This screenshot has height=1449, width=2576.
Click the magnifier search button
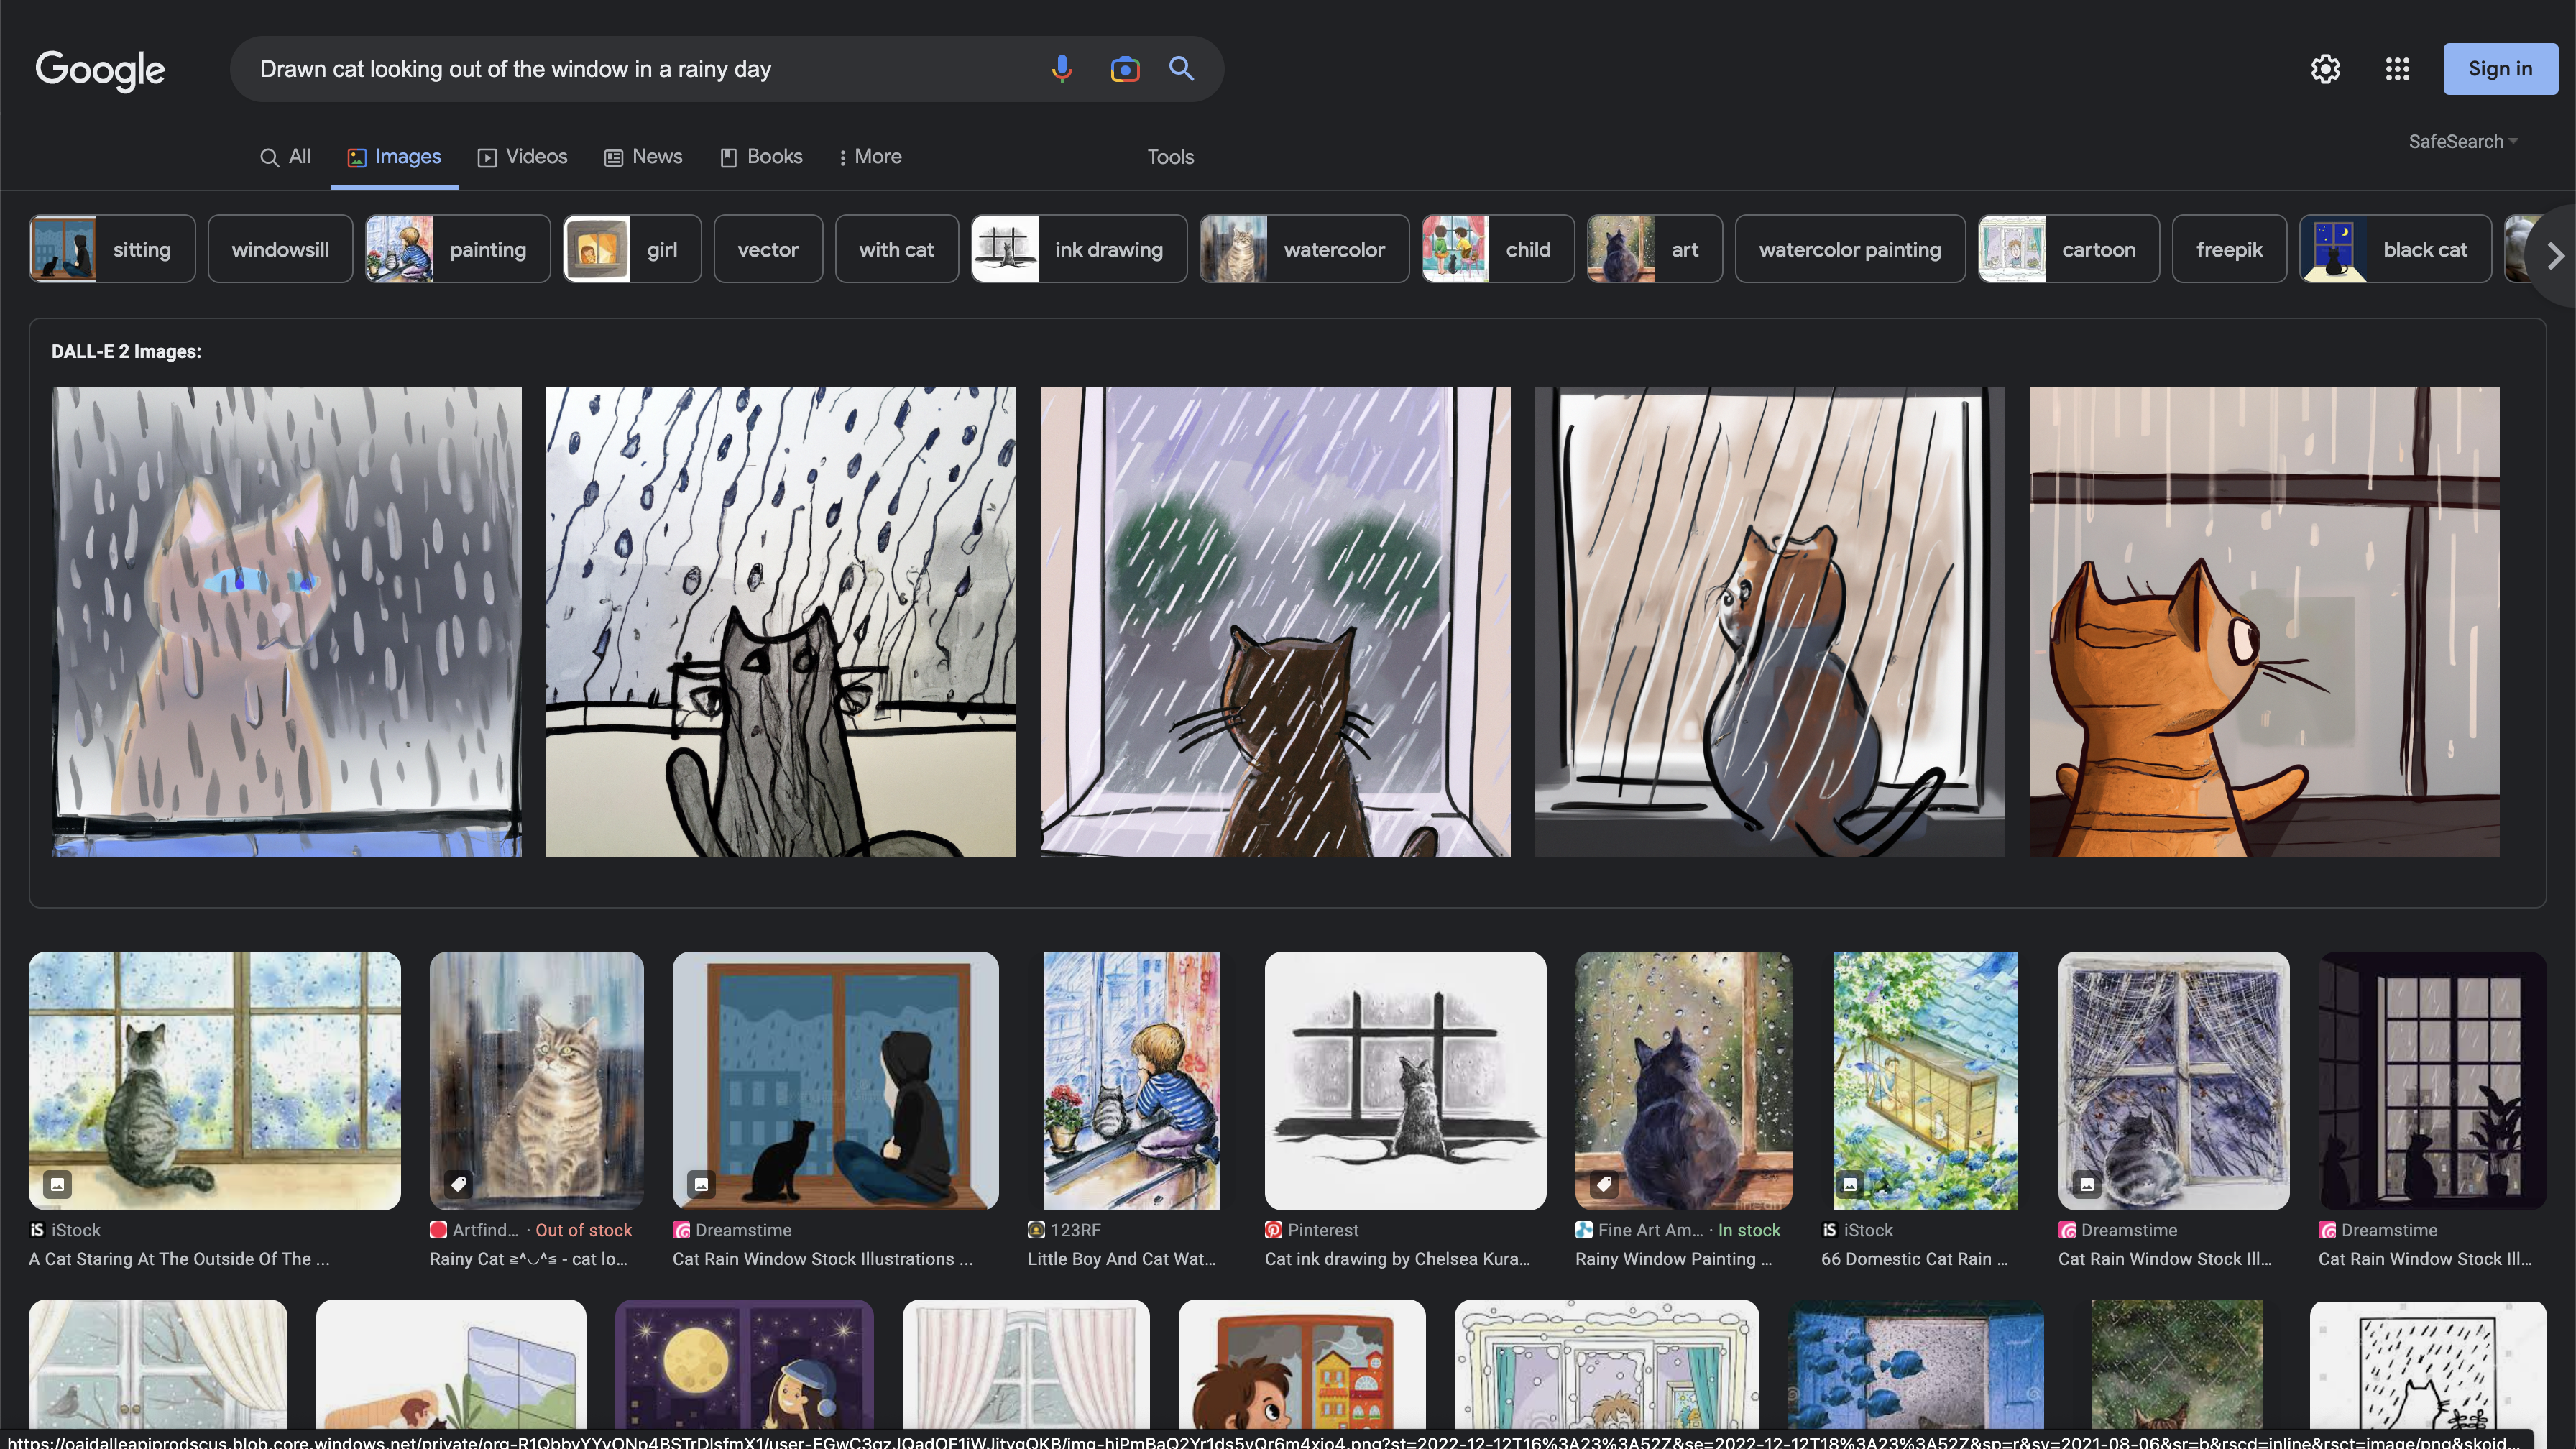tap(1181, 69)
